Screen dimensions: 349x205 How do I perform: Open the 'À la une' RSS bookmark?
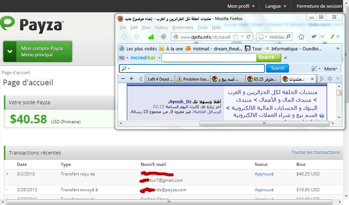coord(171,49)
